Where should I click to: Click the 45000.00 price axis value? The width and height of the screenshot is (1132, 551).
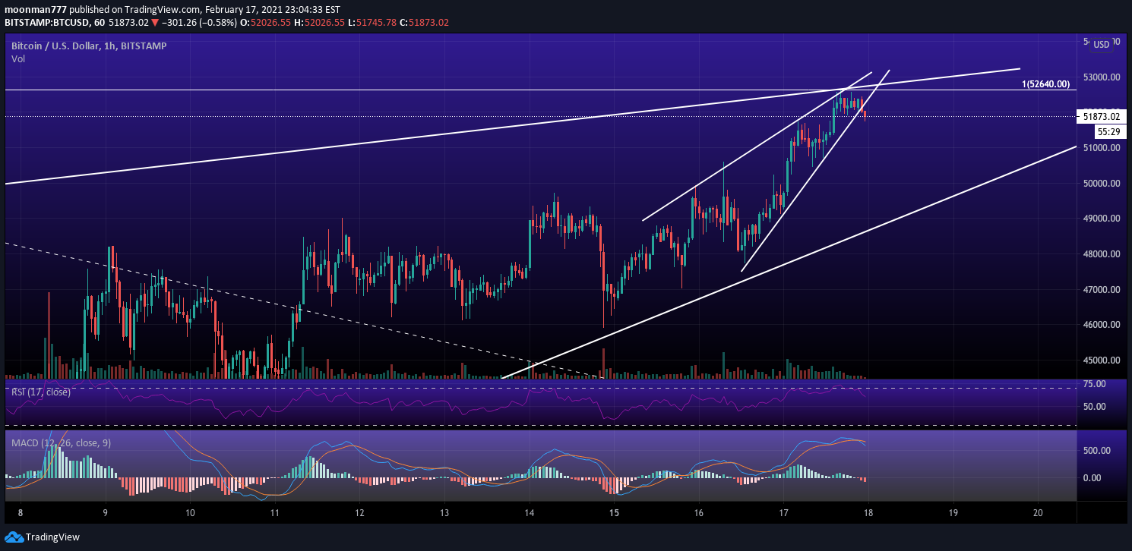point(1103,361)
